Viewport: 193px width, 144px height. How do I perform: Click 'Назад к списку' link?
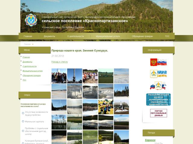click(59, 61)
